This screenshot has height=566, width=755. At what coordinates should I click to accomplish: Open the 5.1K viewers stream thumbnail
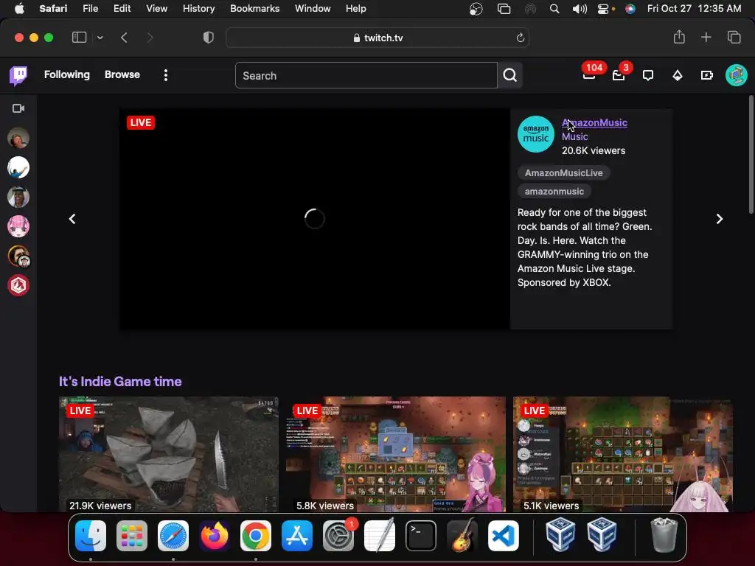[623, 454]
